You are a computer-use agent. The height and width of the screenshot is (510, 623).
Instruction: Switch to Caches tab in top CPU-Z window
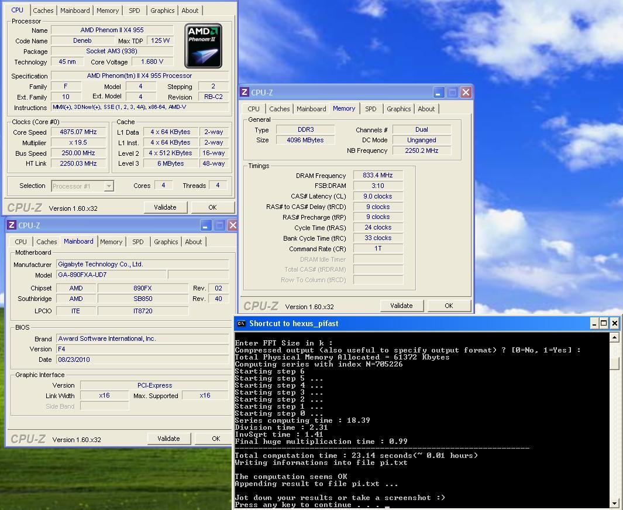pyautogui.click(x=43, y=11)
